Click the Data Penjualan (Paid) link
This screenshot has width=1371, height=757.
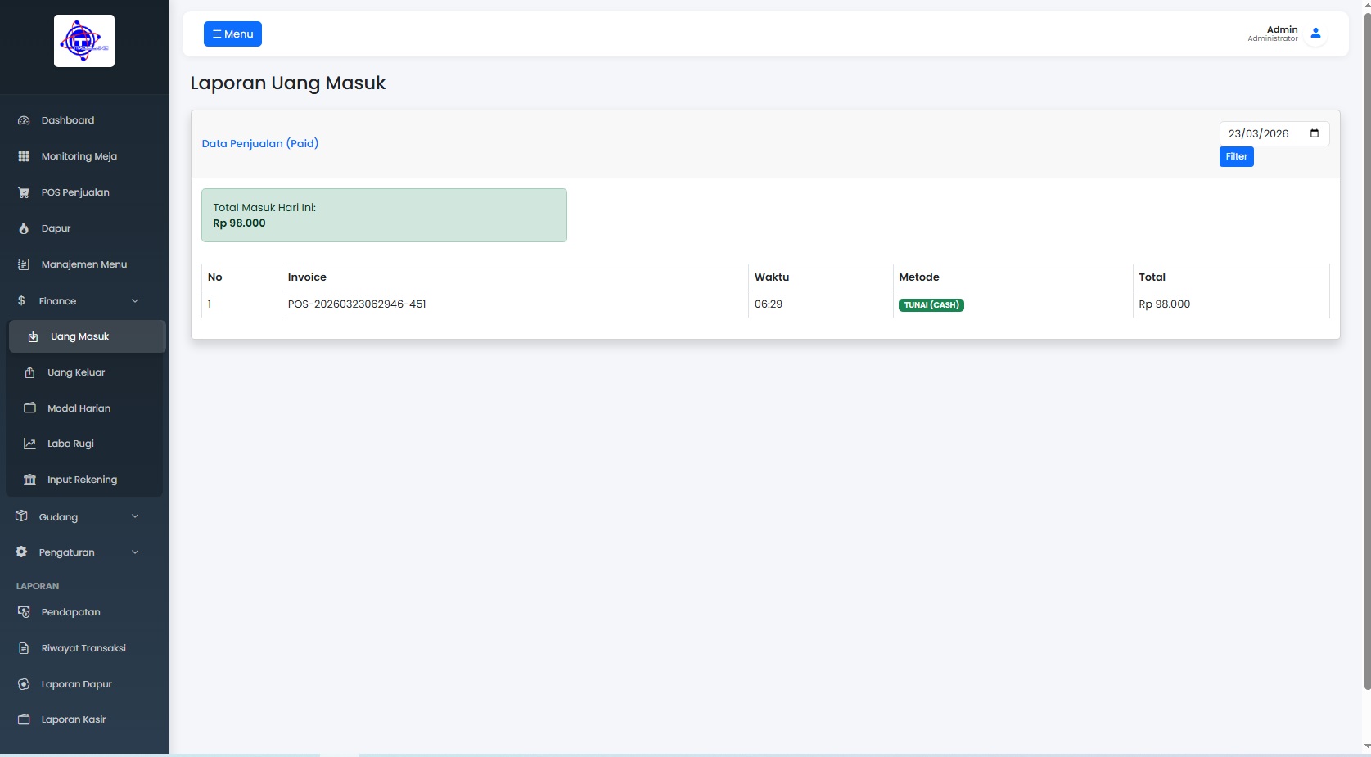(260, 143)
